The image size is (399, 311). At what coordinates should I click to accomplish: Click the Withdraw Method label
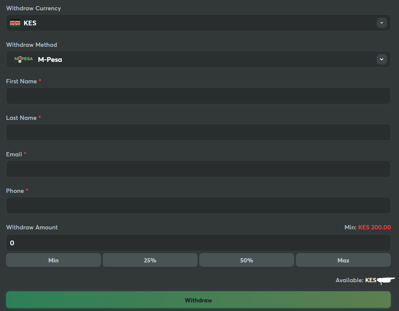coord(31,45)
